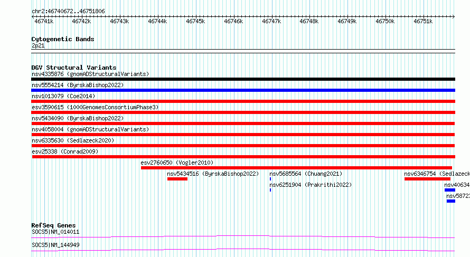Open SOCS5|NM_144949 transcript label
This screenshot has height=257, width=470.
(55, 245)
